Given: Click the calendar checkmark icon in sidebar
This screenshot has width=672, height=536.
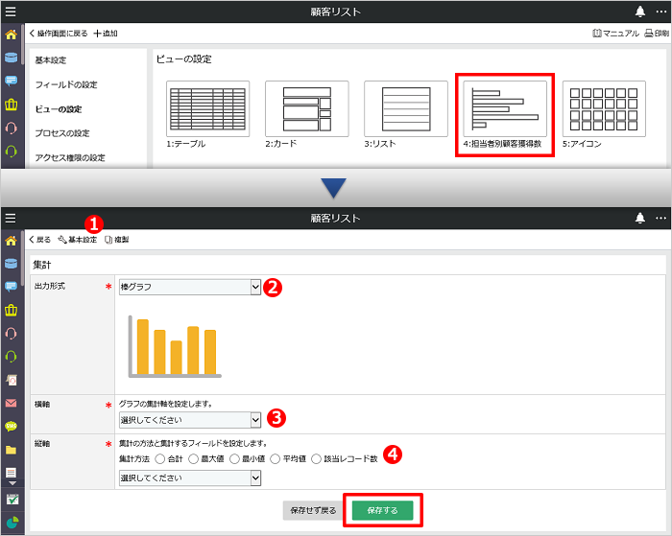Looking at the screenshot, I should (x=12, y=500).
